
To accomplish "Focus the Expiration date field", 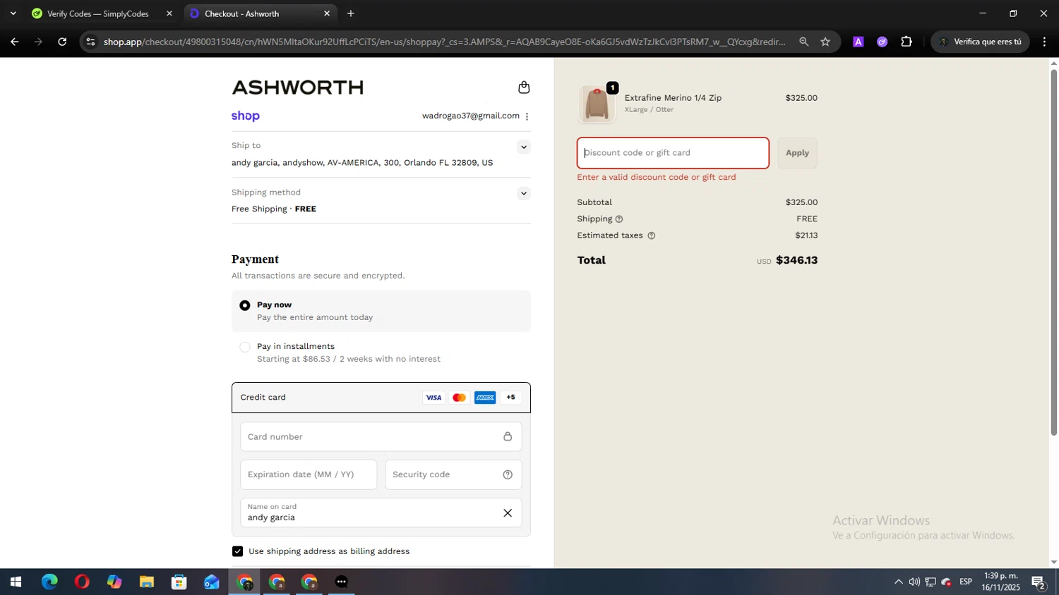I will [x=309, y=474].
